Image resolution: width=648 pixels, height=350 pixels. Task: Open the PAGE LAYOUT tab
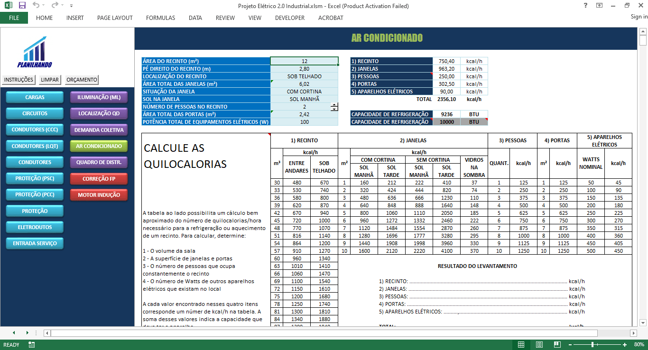tap(115, 18)
